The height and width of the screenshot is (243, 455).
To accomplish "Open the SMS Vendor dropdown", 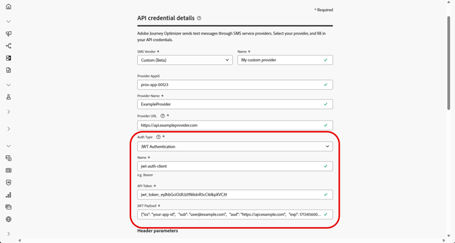I will coord(185,60).
